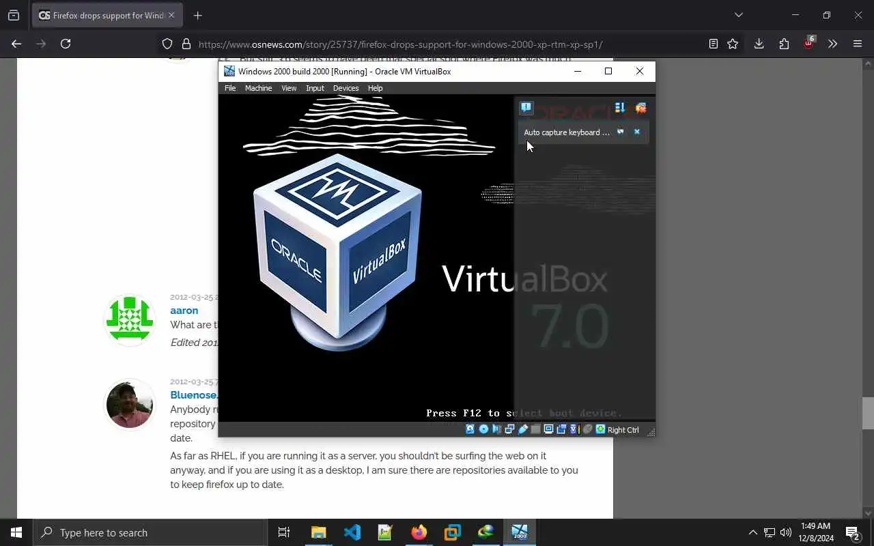Click the VirtualBox window title icon
The height and width of the screenshot is (546, 874).
(229, 71)
